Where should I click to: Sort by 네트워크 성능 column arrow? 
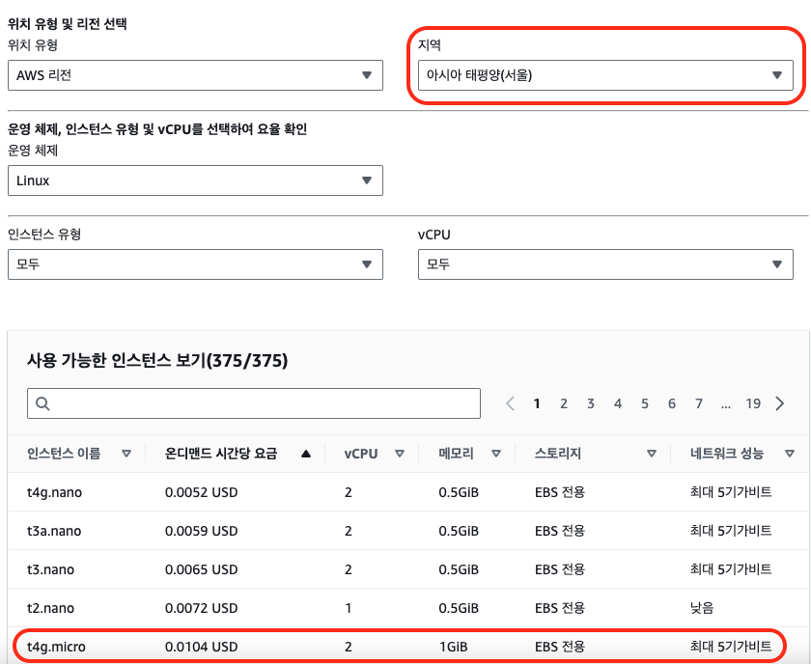coord(790,454)
